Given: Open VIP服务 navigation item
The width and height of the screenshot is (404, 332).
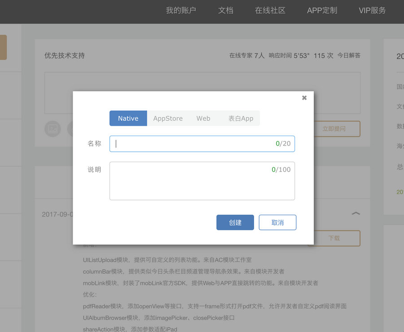Looking at the screenshot, I should pos(372,10).
